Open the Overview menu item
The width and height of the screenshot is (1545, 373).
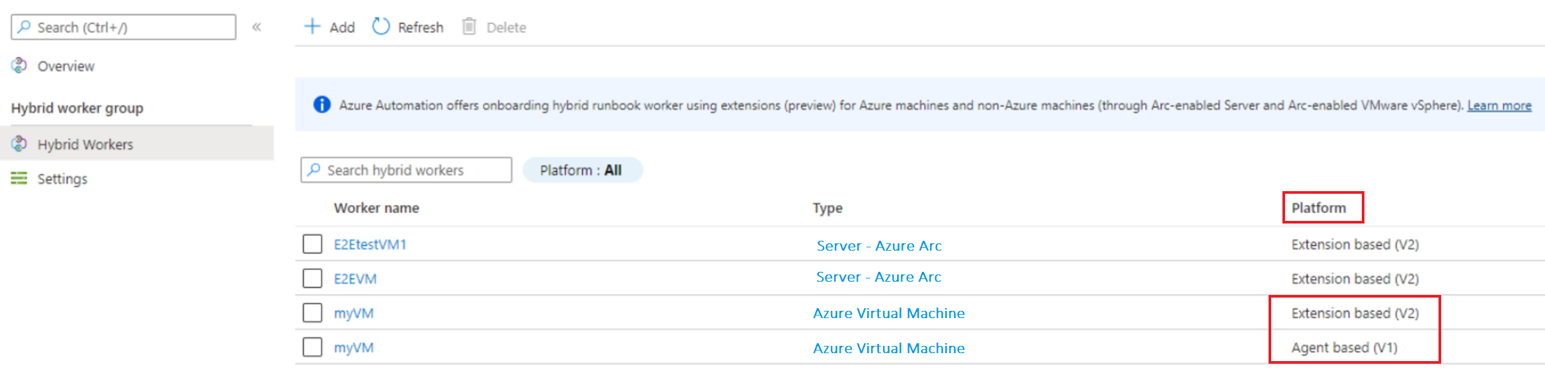pyautogui.click(x=65, y=66)
